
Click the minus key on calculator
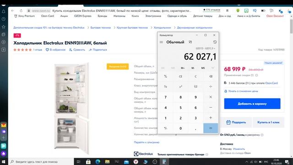tap(211, 108)
